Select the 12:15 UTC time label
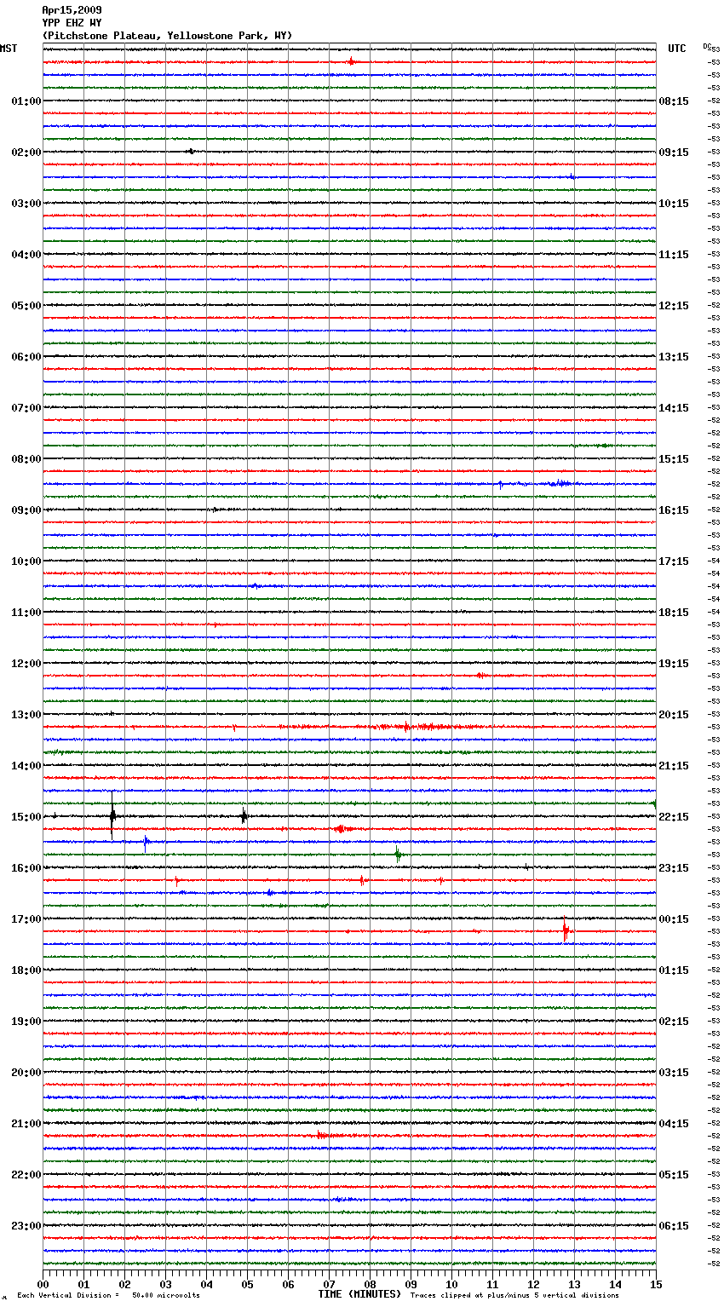The image size is (724, 1307). tap(674, 306)
